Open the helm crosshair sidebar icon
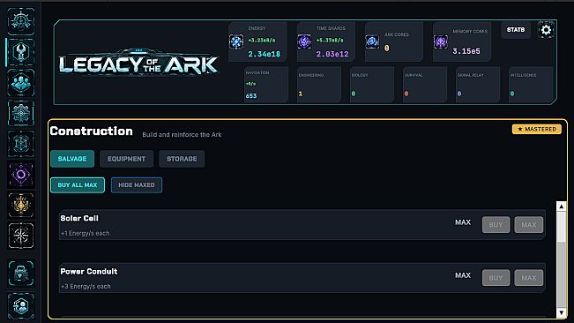The image size is (574, 323). [x=21, y=21]
